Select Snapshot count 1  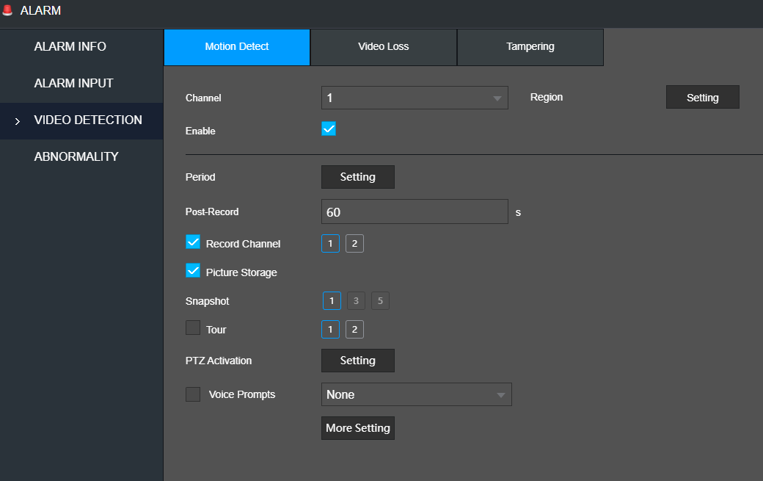pyautogui.click(x=332, y=301)
